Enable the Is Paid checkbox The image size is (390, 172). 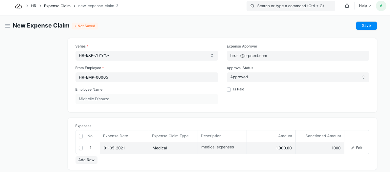pos(229,89)
